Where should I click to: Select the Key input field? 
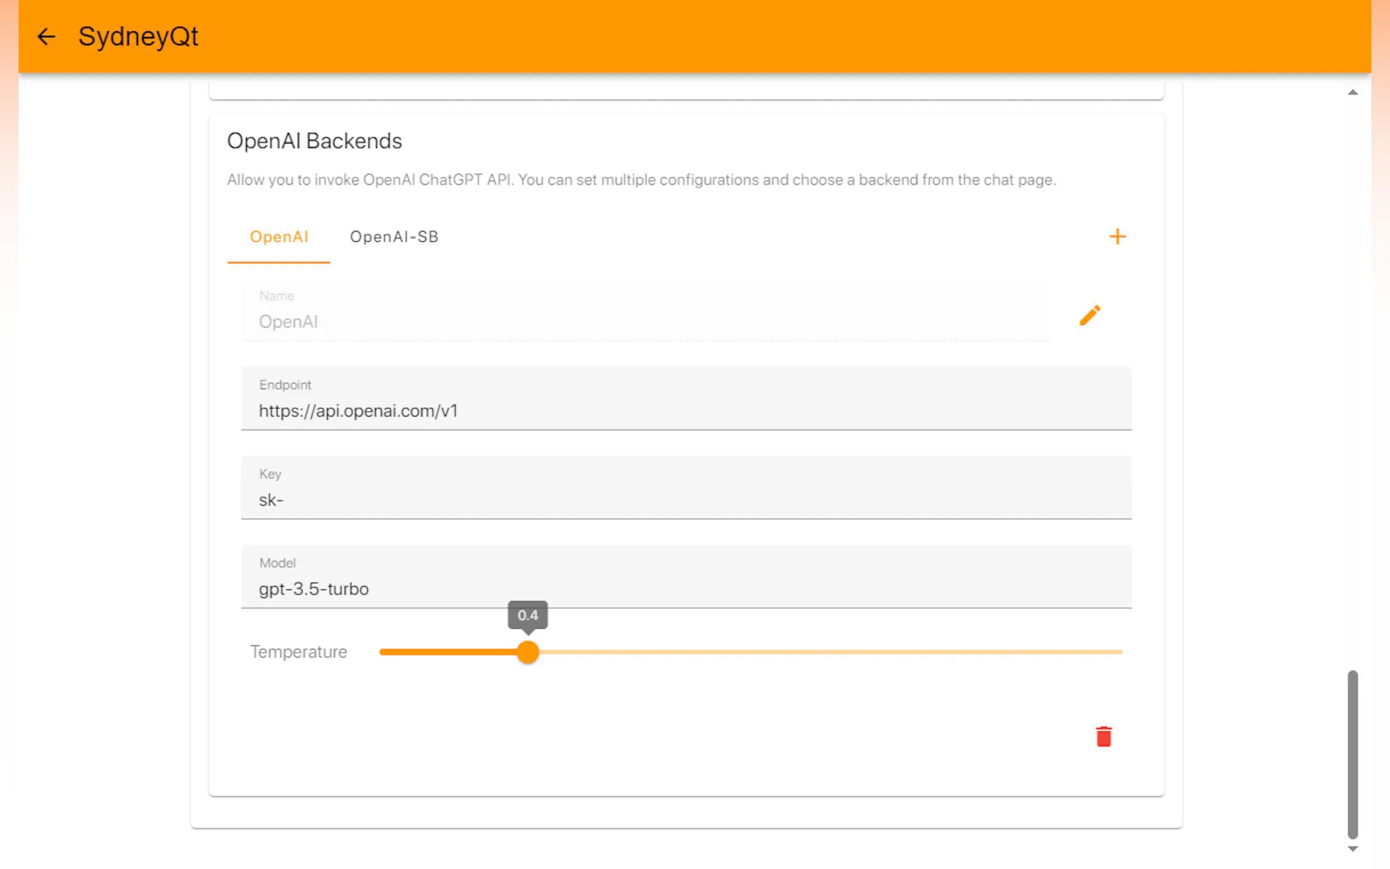(x=686, y=488)
